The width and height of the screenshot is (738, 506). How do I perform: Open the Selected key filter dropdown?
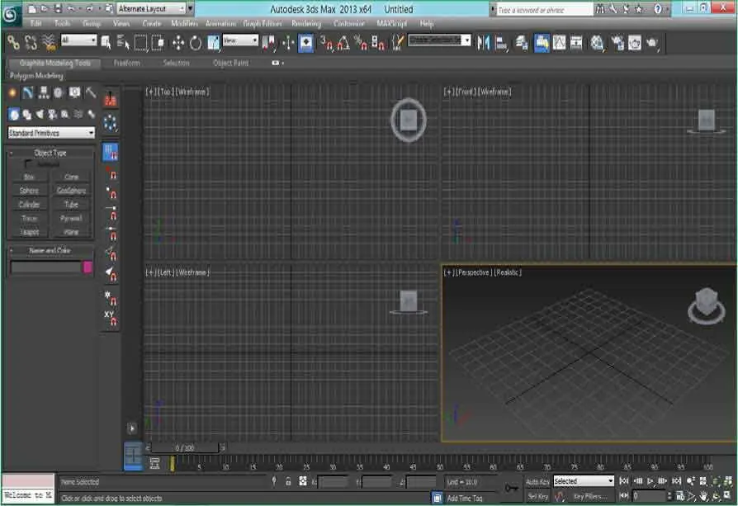(x=584, y=481)
